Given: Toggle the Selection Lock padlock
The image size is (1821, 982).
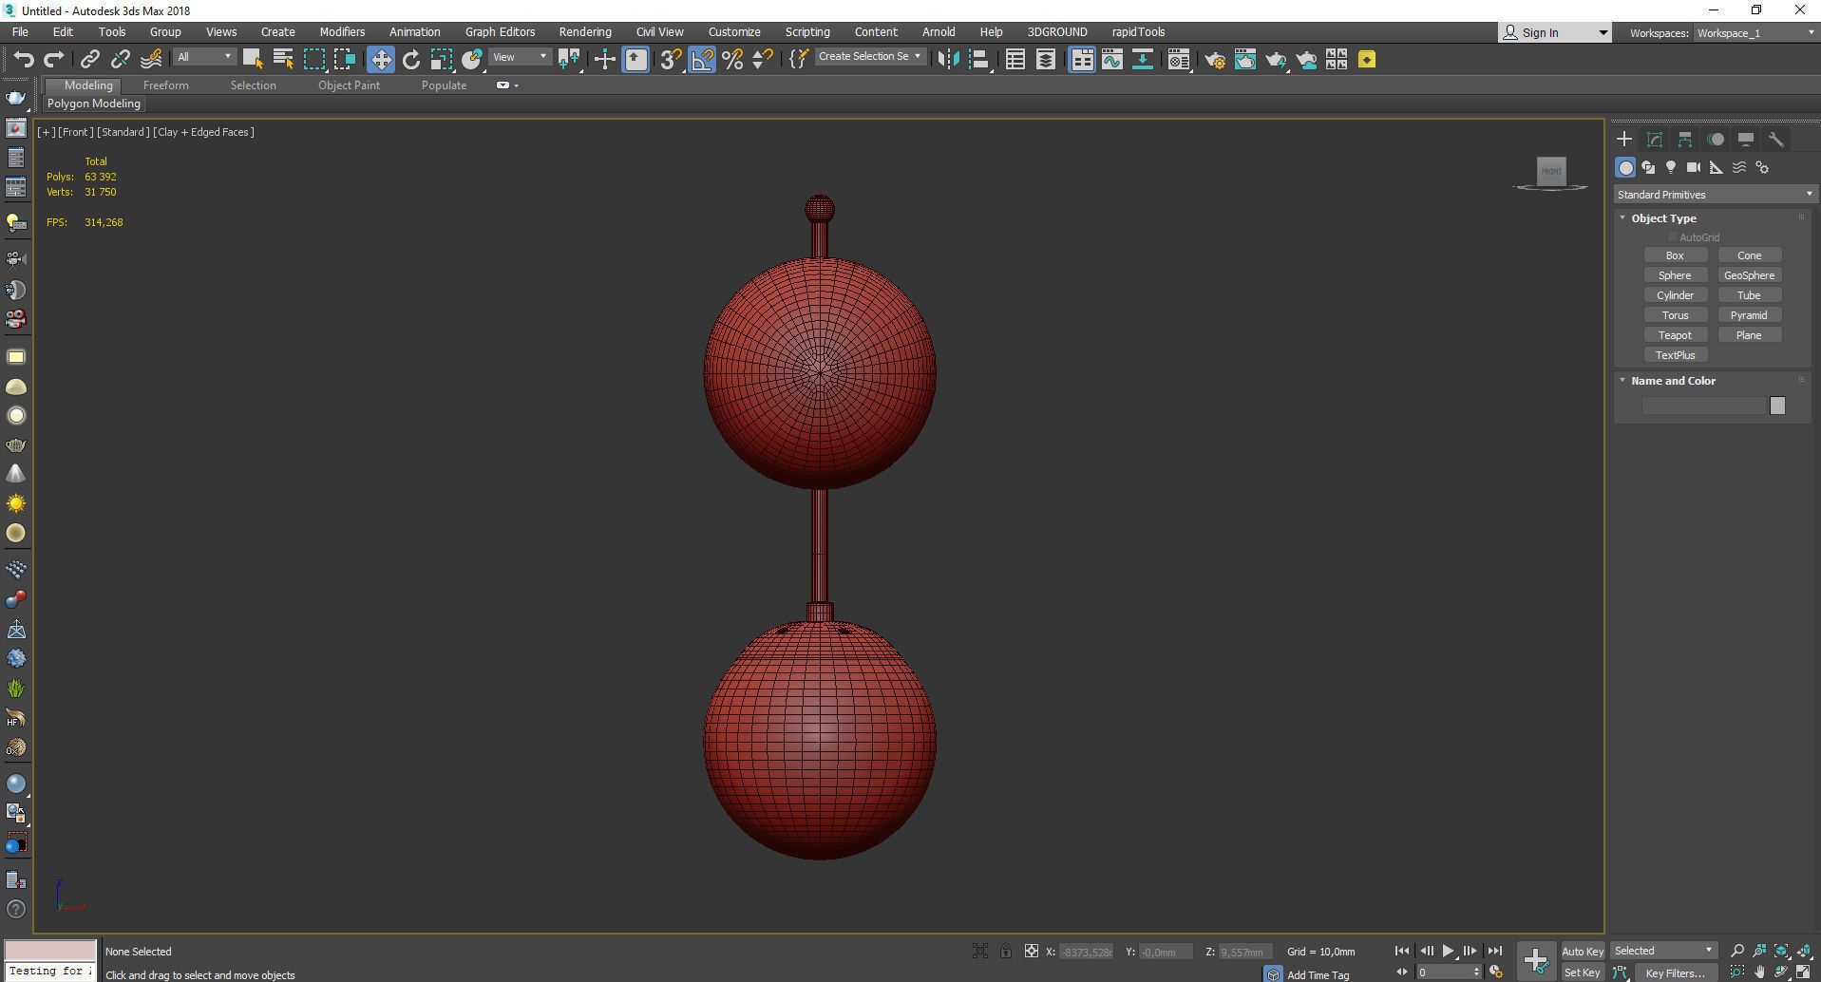Looking at the screenshot, I should tap(1006, 951).
